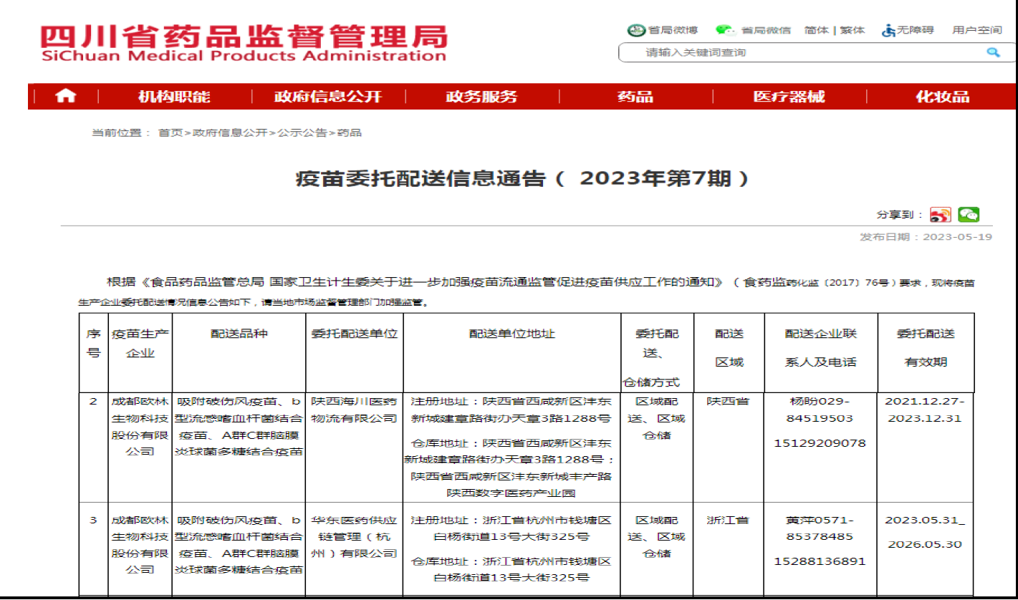Image resolution: width=1018 pixels, height=600 pixels.
Task: Switch to 简体 simplified Chinese
Action: (x=816, y=30)
